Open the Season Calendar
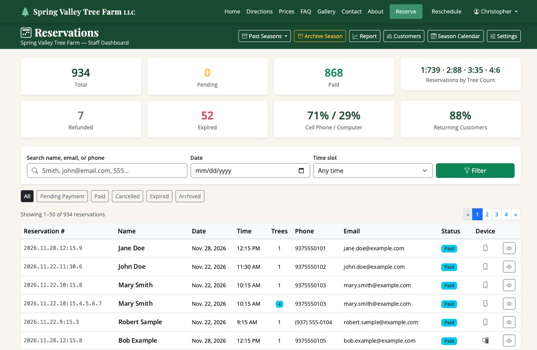Viewport: 537px width, 350px height. pos(455,36)
